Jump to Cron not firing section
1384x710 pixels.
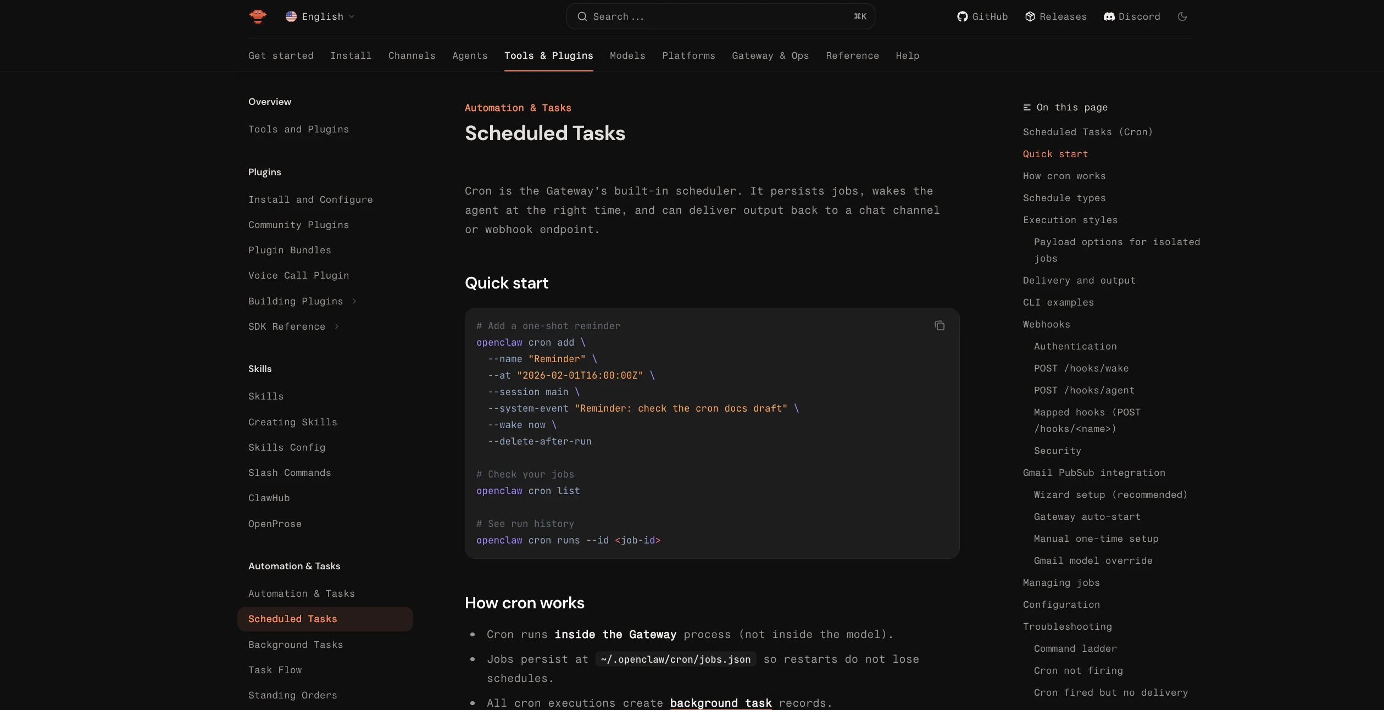pyautogui.click(x=1078, y=670)
